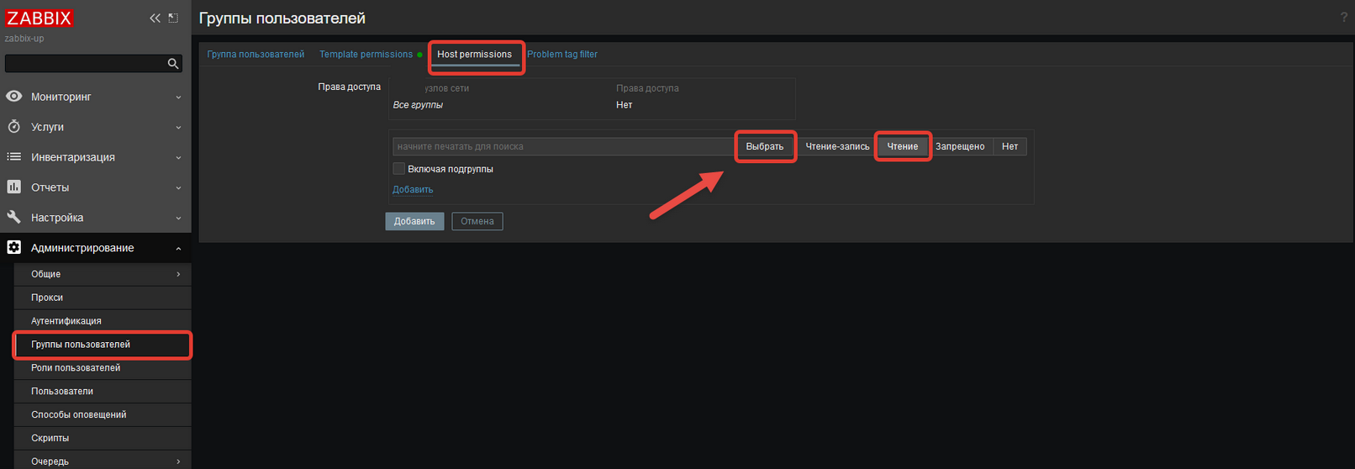The height and width of the screenshot is (469, 1355).
Task: Expand the Инвентаризация menu chevron
Action: (x=178, y=158)
